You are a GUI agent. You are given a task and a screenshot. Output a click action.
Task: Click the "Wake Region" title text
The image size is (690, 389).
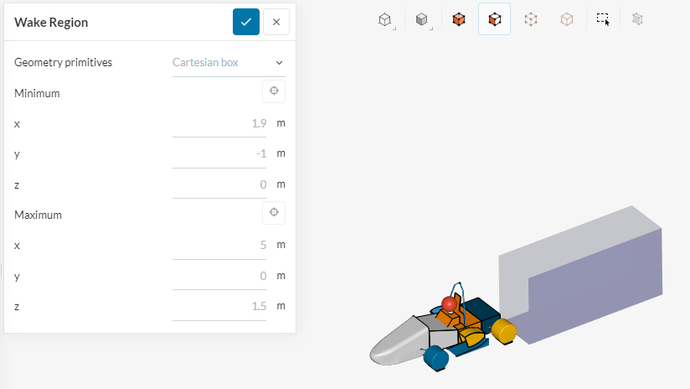click(51, 23)
